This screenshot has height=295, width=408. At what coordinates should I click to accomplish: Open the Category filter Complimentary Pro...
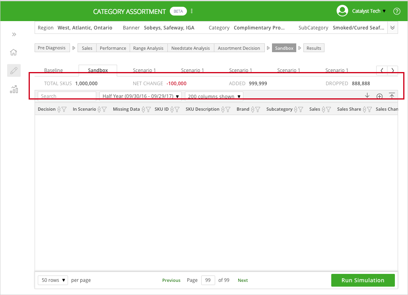pyautogui.click(x=259, y=27)
